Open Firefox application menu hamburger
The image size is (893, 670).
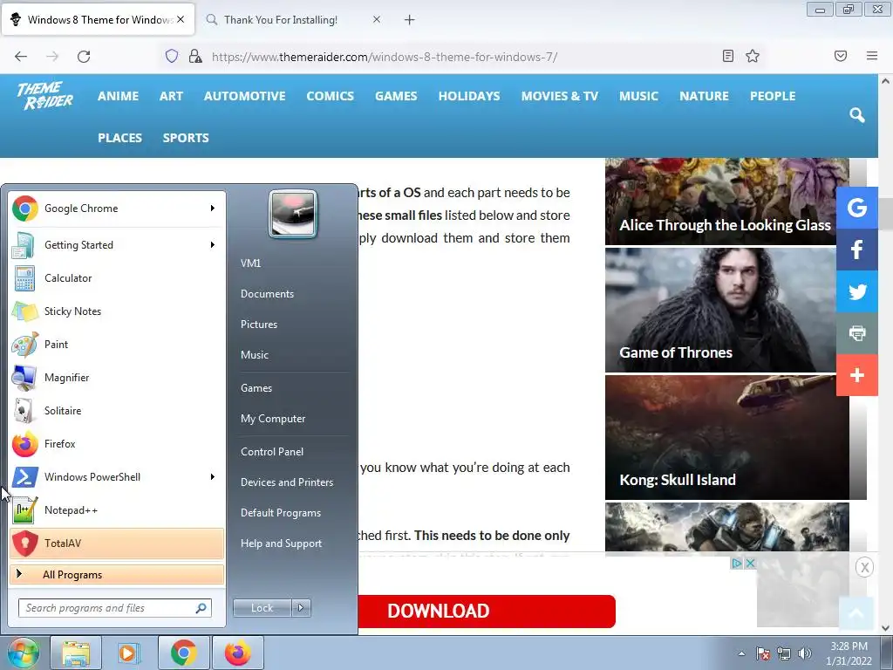click(x=872, y=56)
